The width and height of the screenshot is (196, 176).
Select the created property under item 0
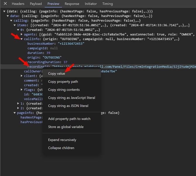pyautogui.click(x=33, y=85)
